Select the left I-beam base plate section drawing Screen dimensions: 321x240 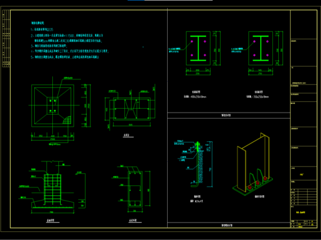point(198,49)
